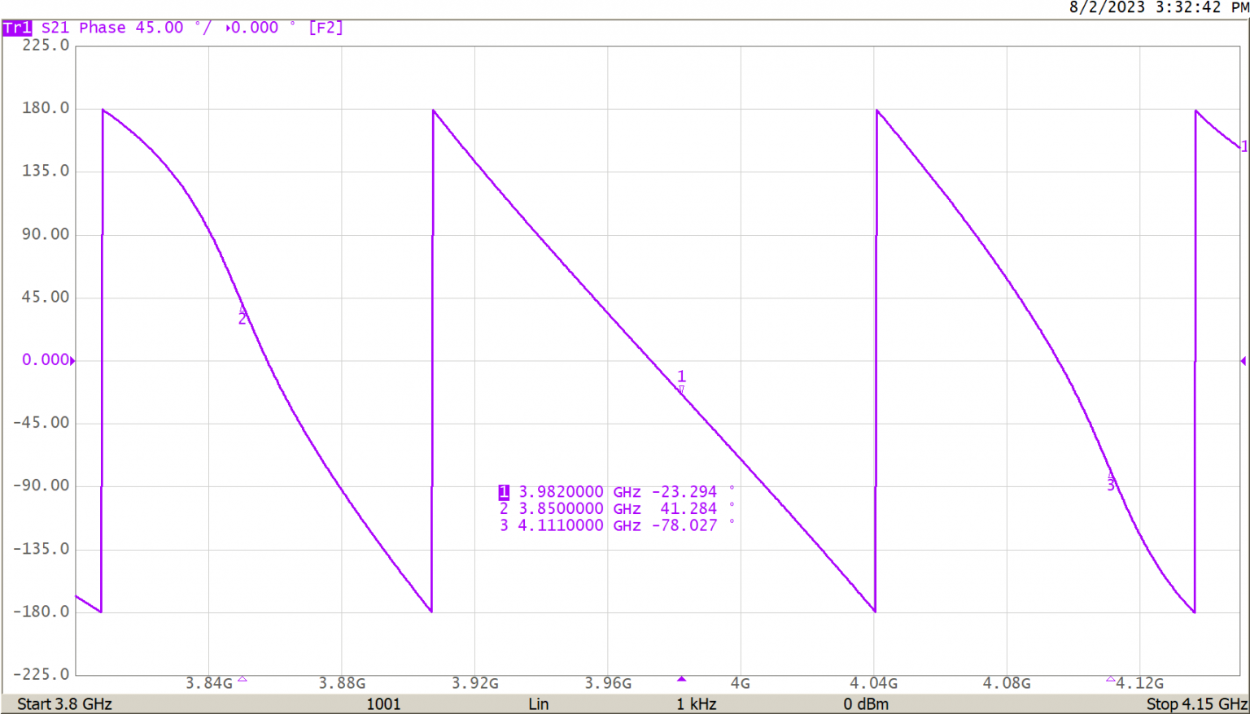1250x714 pixels.
Task: Select marker 3 readout at 4.111 GHz
Action: [615, 526]
